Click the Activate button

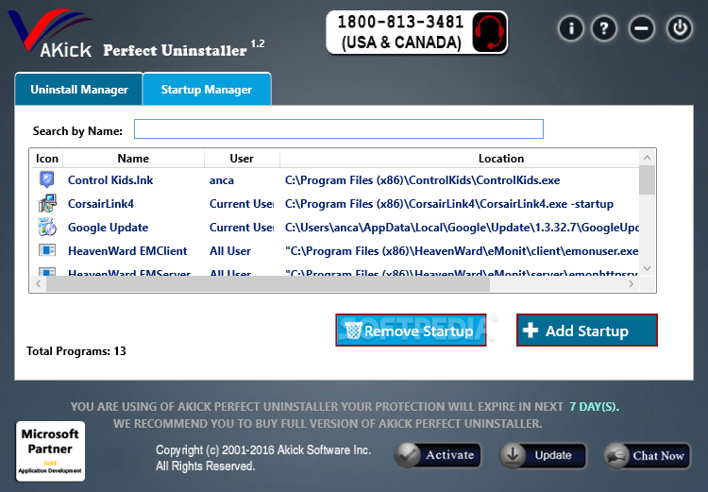click(437, 455)
